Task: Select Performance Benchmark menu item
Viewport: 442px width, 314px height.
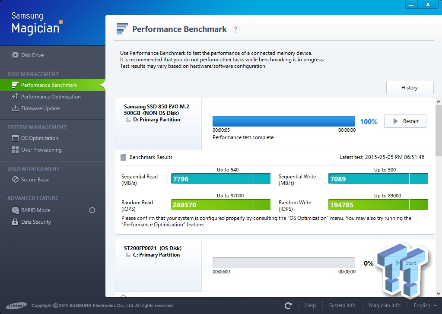Action: click(53, 85)
